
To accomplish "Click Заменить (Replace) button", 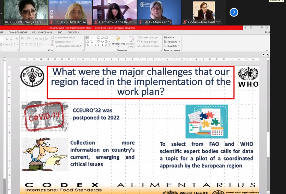I will point(171,42).
